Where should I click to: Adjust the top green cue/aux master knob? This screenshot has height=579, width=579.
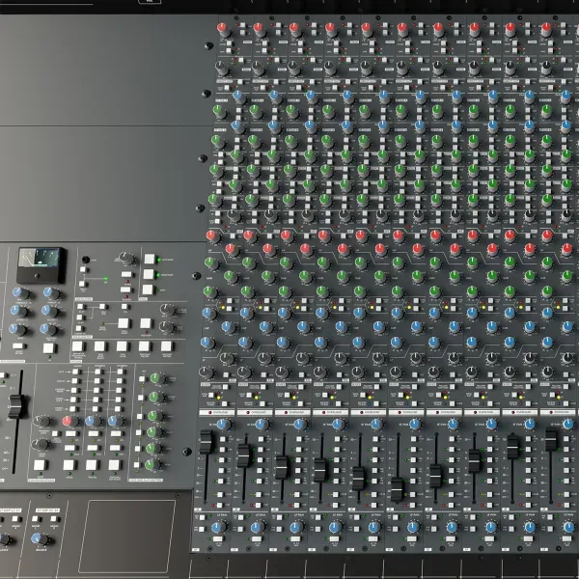click(x=157, y=379)
